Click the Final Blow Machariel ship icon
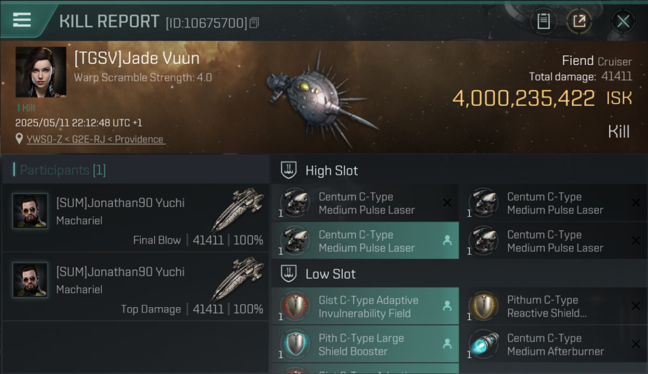This screenshot has width=648, height=374. pyautogui.click(x=238, y=209)
